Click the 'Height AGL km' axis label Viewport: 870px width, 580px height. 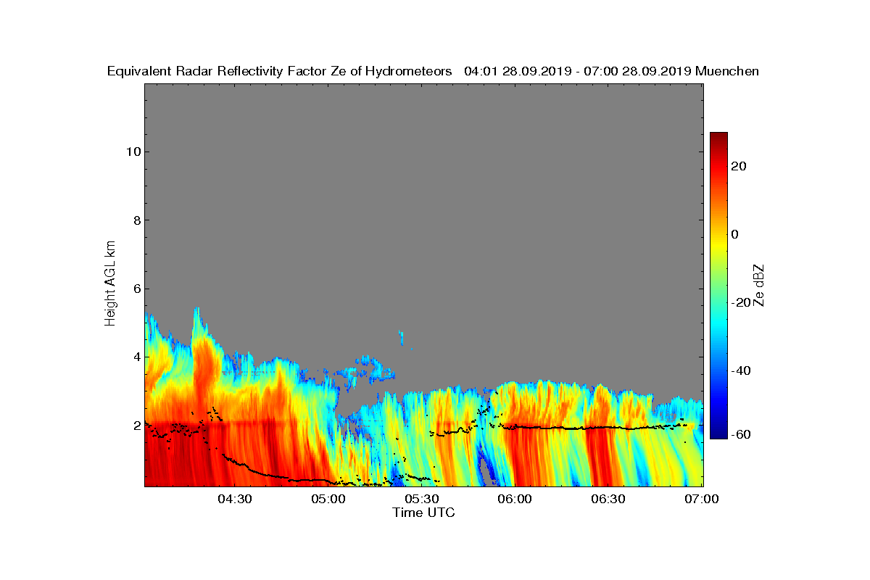110,285
